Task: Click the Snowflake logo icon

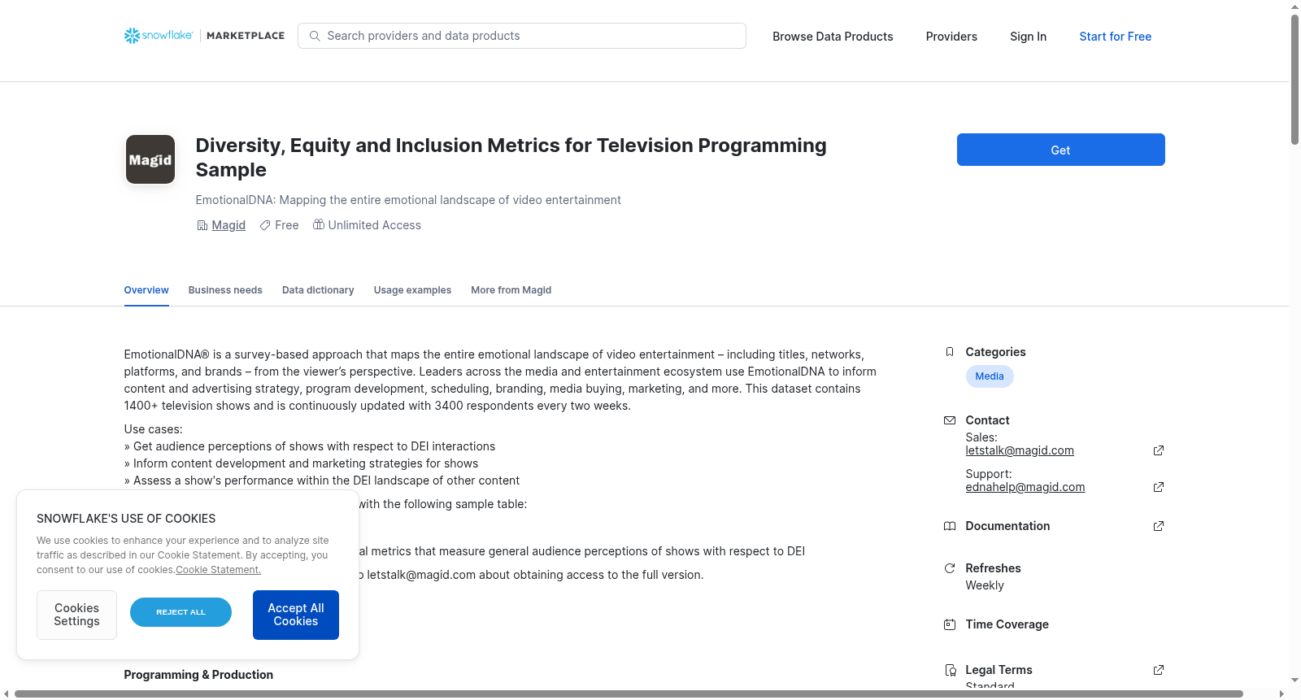Action: click(132, 36)
